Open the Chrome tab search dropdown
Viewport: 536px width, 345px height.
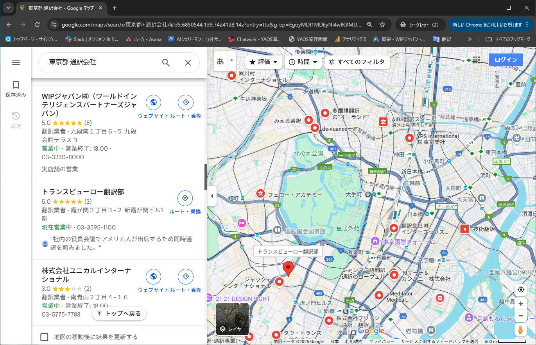(x=8, y=8)
